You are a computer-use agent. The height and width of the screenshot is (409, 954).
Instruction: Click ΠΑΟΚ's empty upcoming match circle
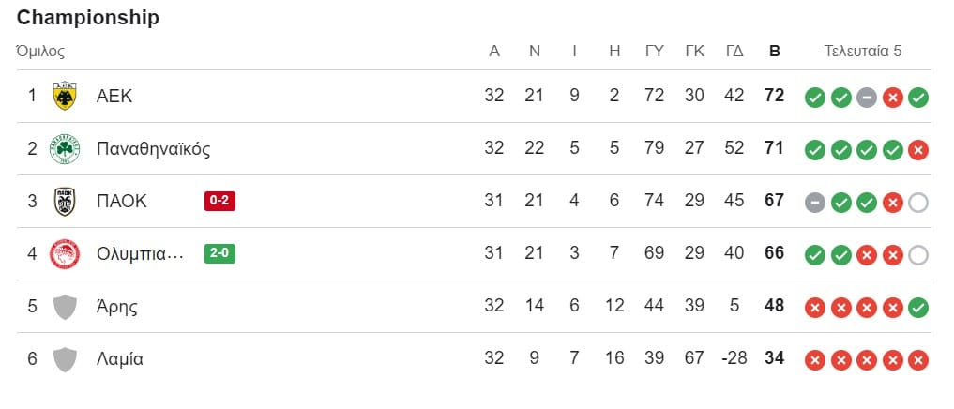coord(918,202)
